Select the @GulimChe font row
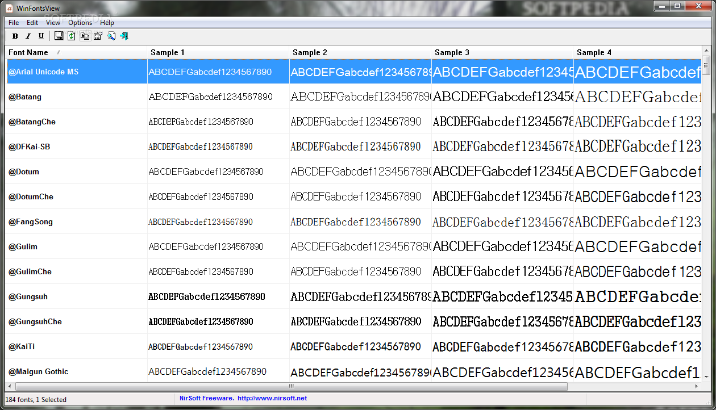Screen dimensions: 716x410 (353, 271)
